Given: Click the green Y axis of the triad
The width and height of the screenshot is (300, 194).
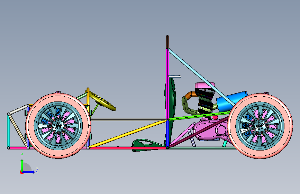Looking at the screenshot, I should pyautogui.click(x=22, y=165).
